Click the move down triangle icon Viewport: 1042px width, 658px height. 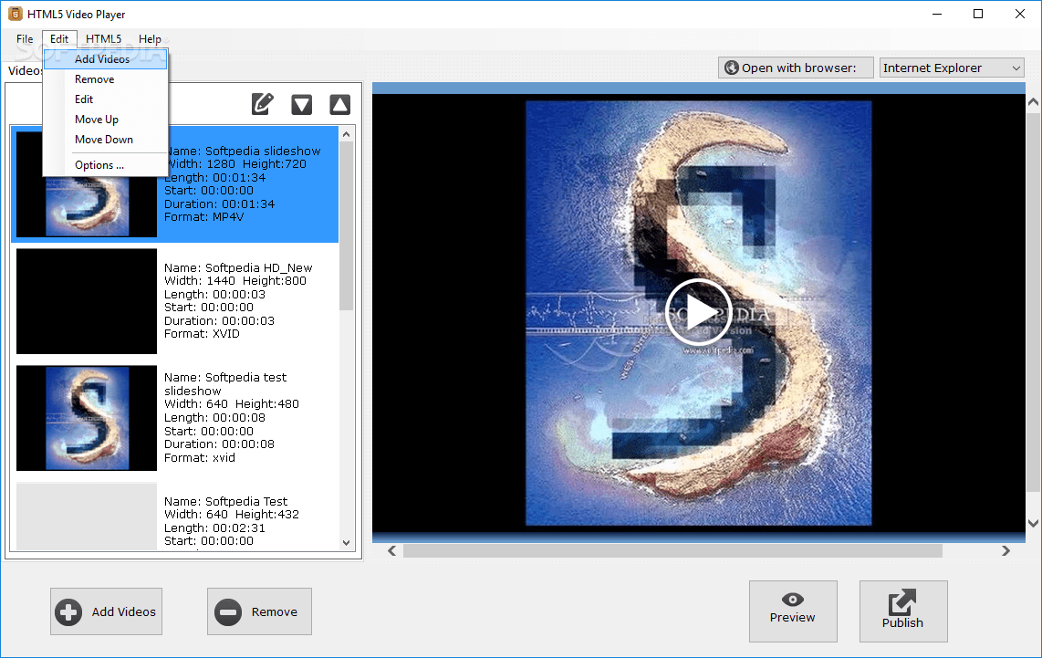(x=302, y=104)
